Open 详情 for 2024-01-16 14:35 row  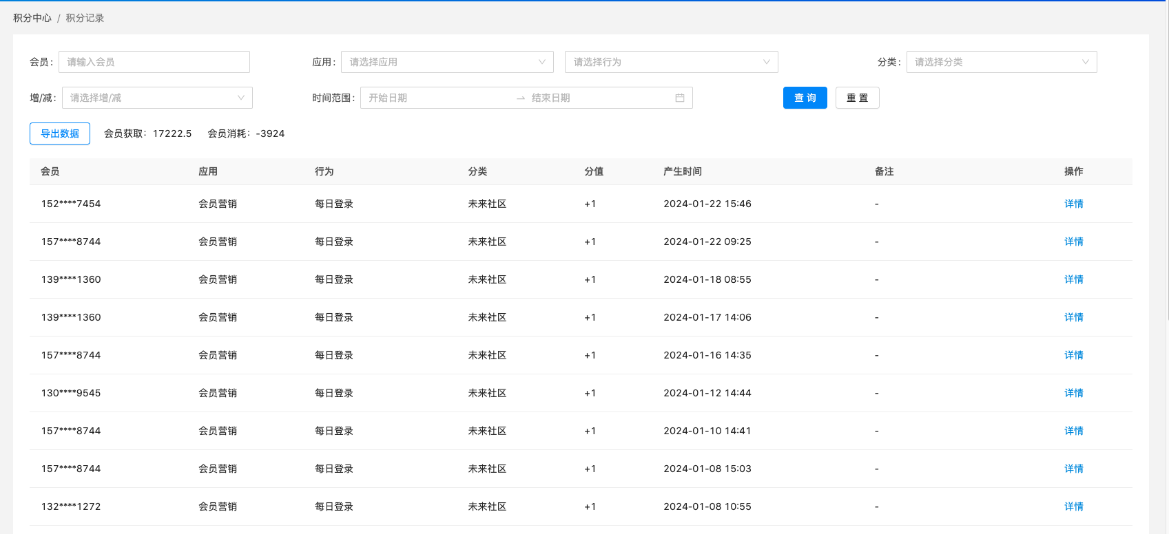1073,355
